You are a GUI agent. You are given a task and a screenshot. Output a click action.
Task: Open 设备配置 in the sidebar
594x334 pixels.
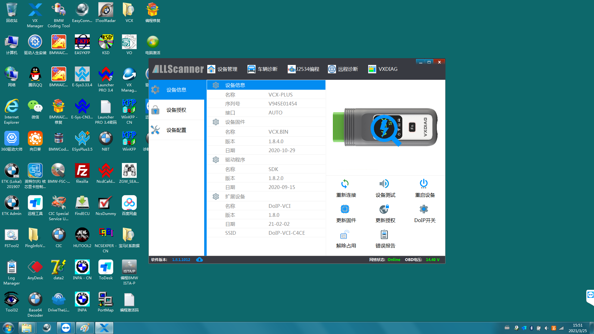coord(176,130)
